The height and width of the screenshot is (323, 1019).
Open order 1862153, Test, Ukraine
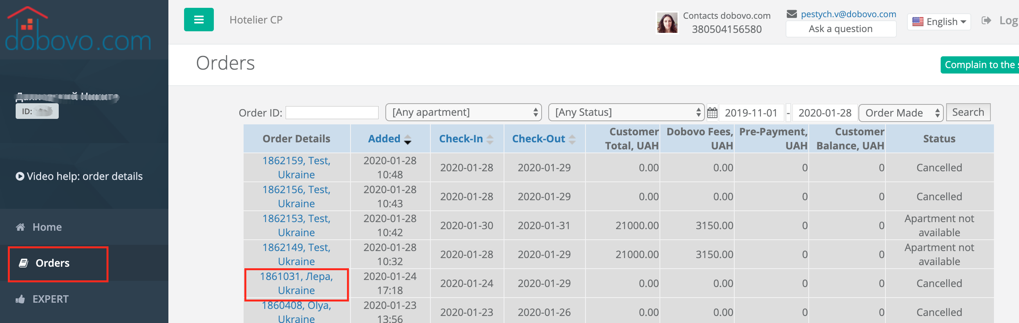click(x=296, y=226)
